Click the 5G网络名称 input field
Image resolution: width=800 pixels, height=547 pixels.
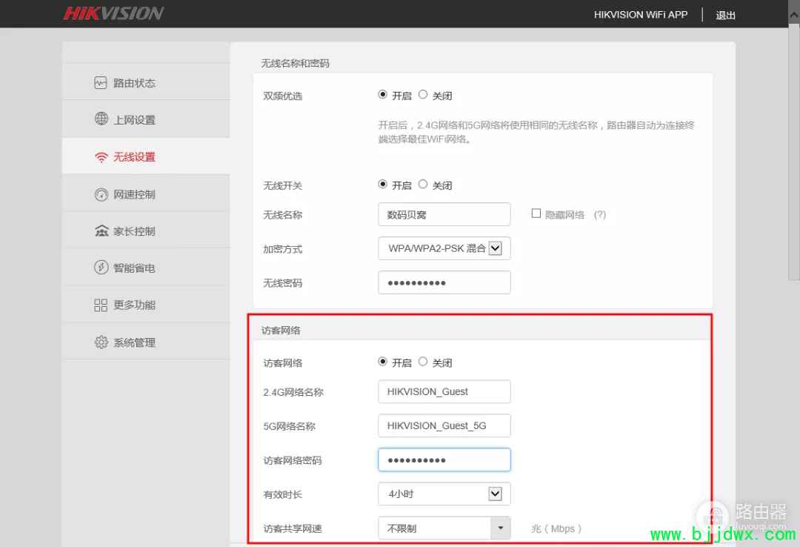point(444,425)
